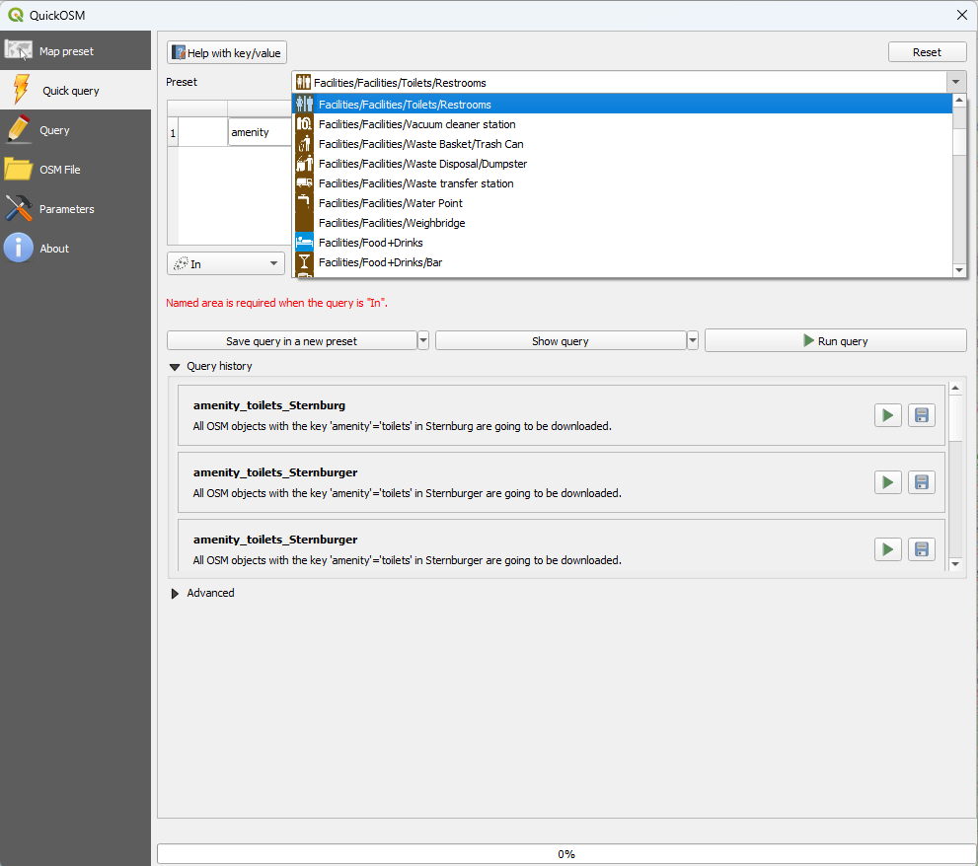Screen dimensions: 978x866
Task: Select the Quick query lightning icon
Action: [19, 89]
